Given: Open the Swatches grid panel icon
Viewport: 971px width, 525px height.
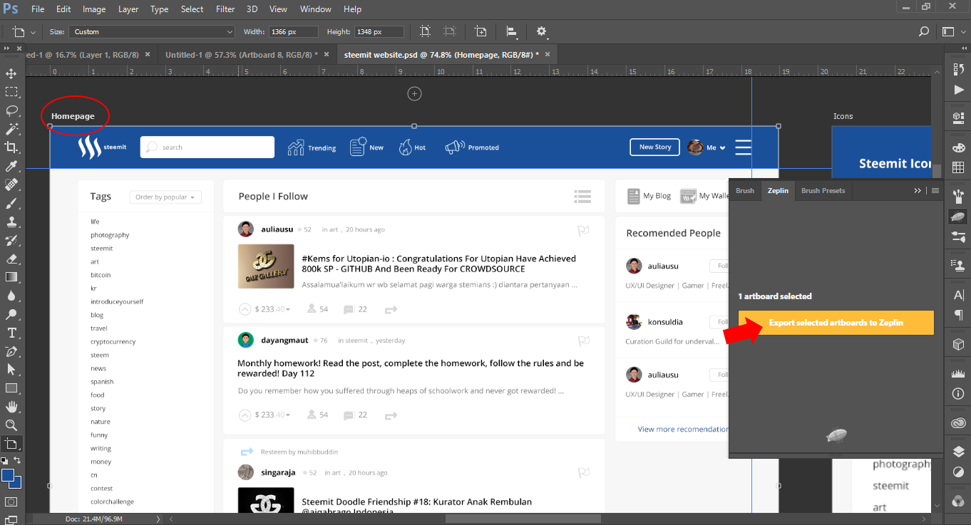Looking at the screenshot, I should point(958,168).
